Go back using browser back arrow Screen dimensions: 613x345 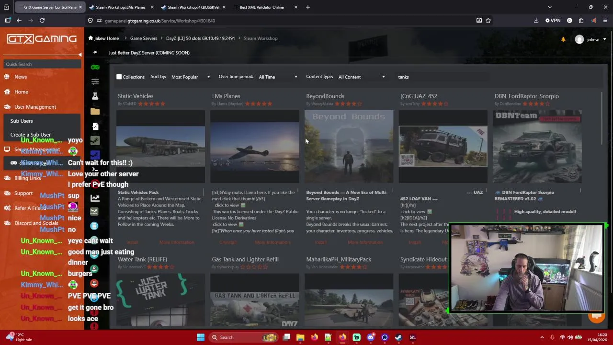click(19, 21)
